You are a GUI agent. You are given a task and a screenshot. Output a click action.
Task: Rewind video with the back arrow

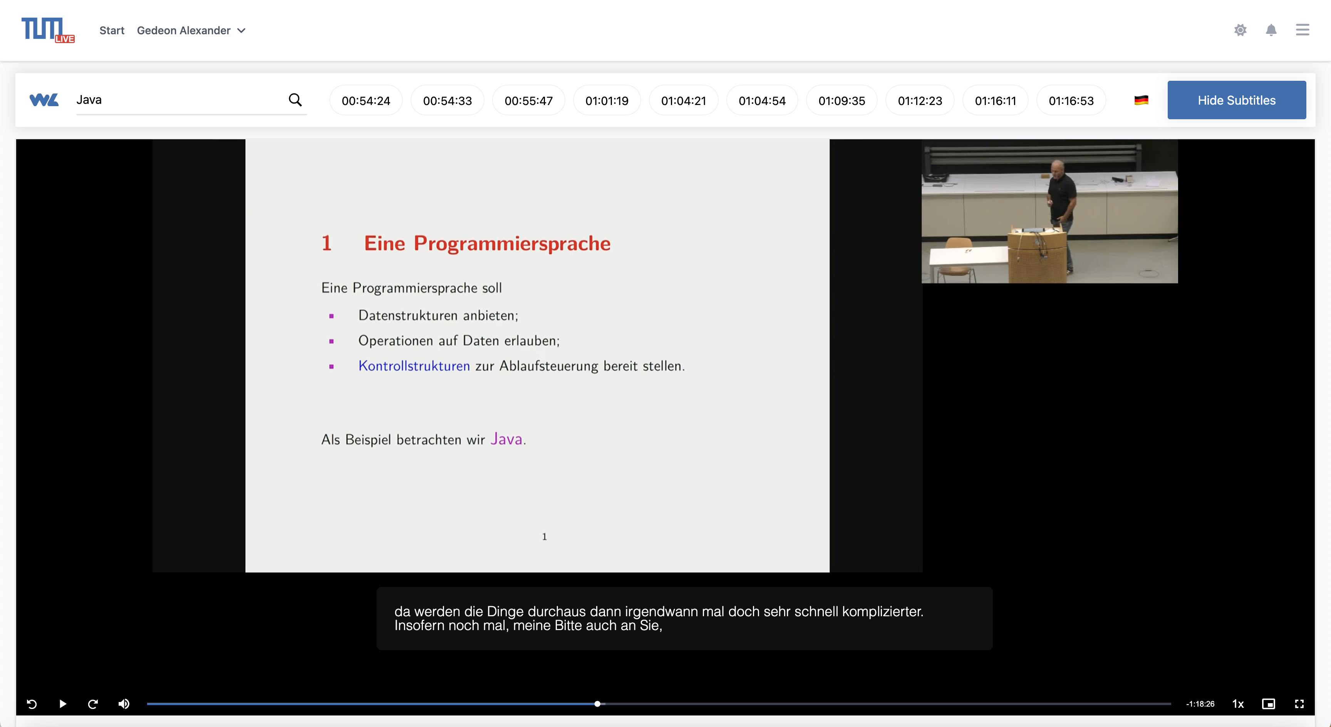click(x=32, y=704)
